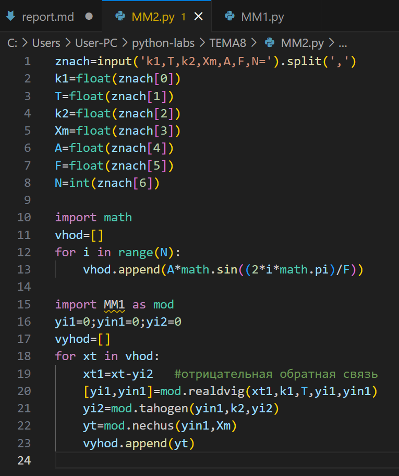
Task: Open python-labs breadcrumb folder
Action: pyautogui.click(x=164, y=43)
